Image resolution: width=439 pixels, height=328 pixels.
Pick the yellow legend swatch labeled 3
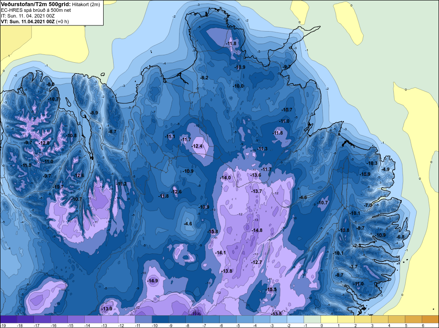click(380, 319)
